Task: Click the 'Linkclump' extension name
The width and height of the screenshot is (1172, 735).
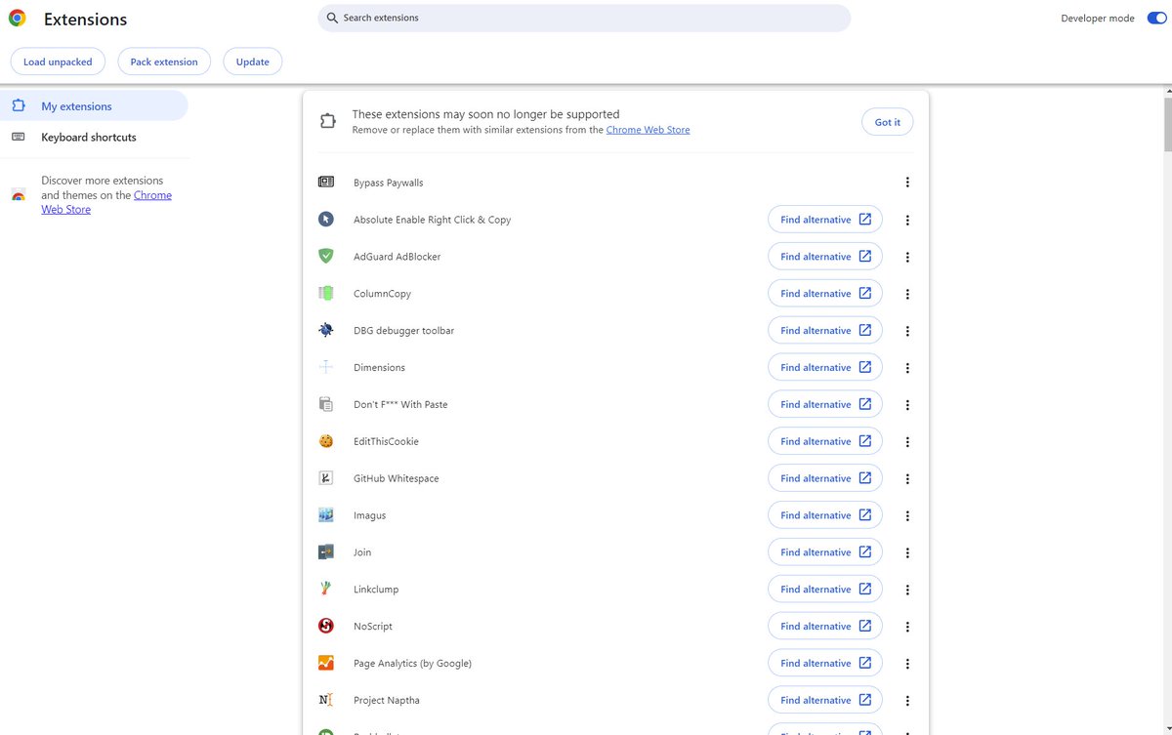Action: (376, 590)
